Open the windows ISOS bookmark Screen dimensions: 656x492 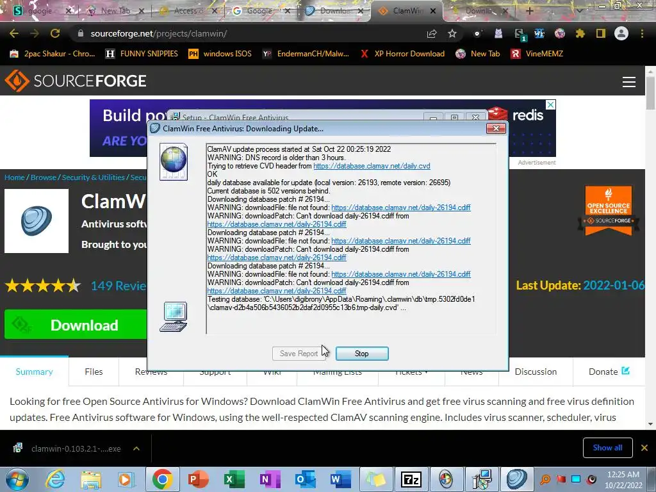coord(220,54)
